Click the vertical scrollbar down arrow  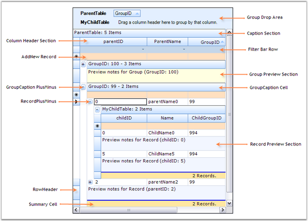(229, 203)
